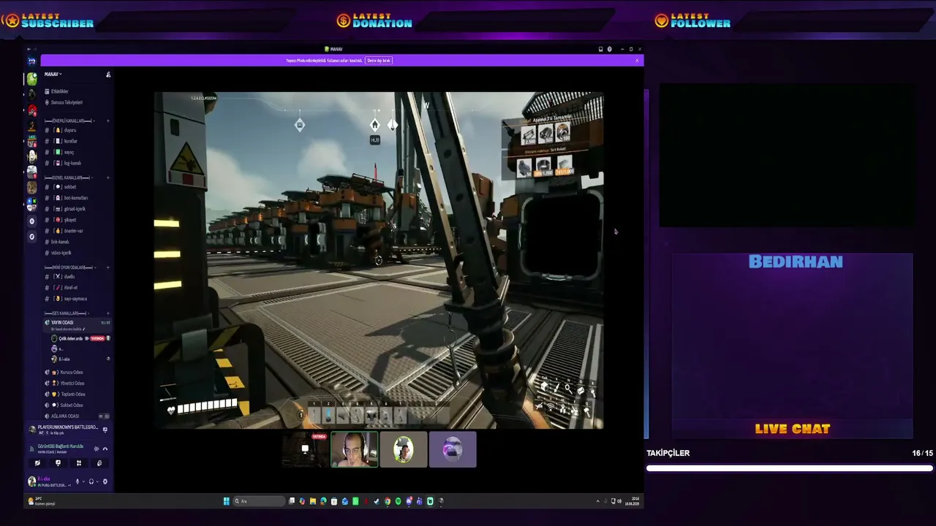
Task: Click the invite people icon beside MANAV
Action: (108, 75)
